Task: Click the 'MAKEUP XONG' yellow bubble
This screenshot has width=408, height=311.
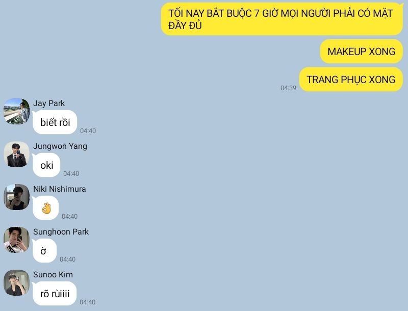Action: 362,51
